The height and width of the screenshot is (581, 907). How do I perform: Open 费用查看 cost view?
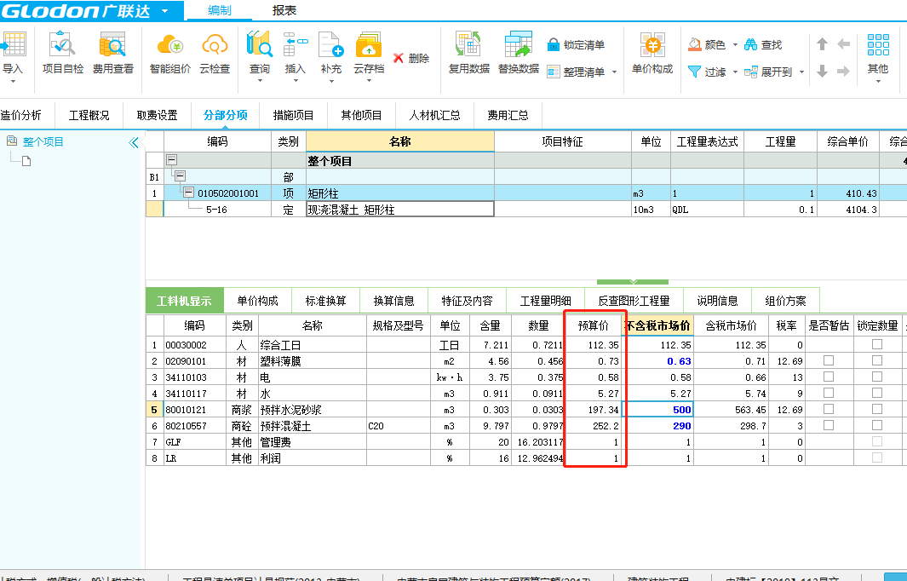pyautogui.click(x=112, y=53)
